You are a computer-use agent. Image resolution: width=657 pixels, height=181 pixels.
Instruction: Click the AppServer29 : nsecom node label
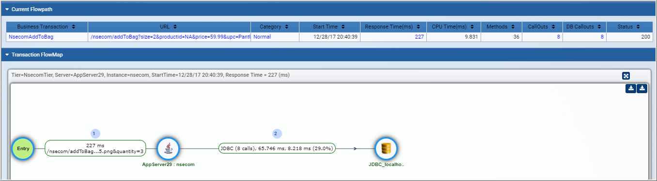click(x=168, y=165)
